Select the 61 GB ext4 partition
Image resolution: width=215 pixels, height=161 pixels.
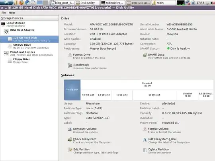[154, 95]
